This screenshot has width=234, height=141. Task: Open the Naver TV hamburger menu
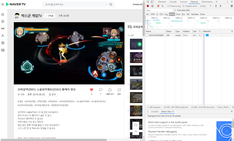click(x=3, y=4)
